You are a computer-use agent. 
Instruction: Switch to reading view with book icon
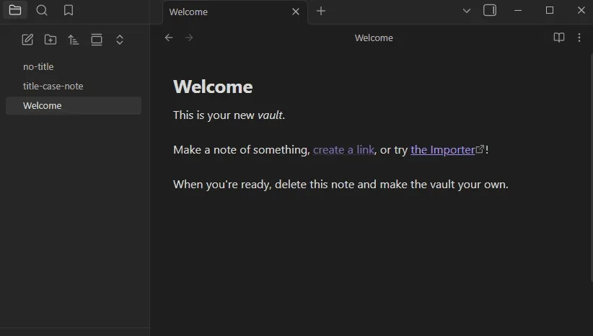point(559,37)
